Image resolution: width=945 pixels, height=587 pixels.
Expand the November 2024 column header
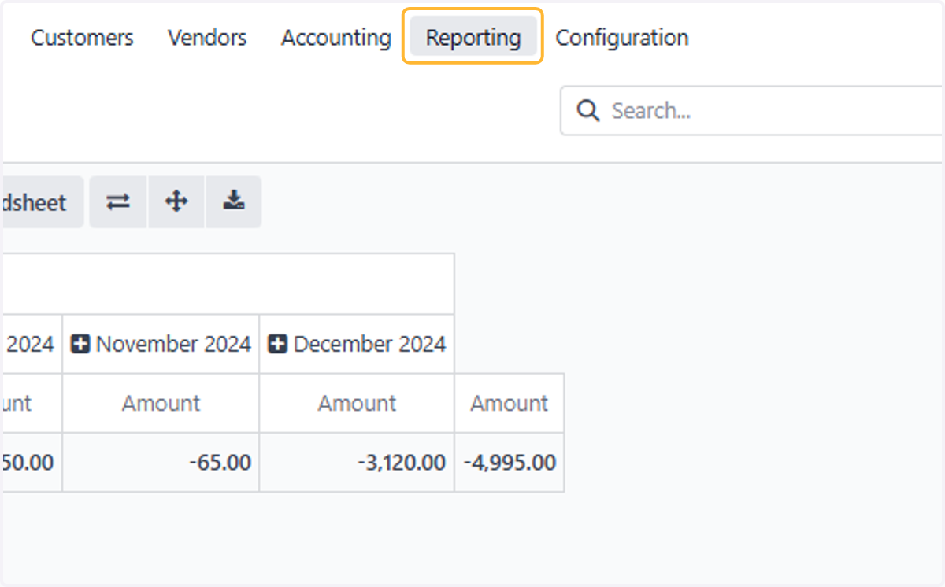pos(161,344)
